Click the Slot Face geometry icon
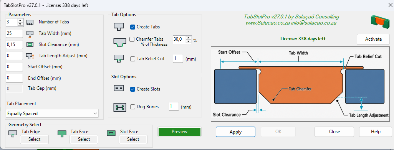The height and width of the screenshot is (150, 394). (111, 134)
